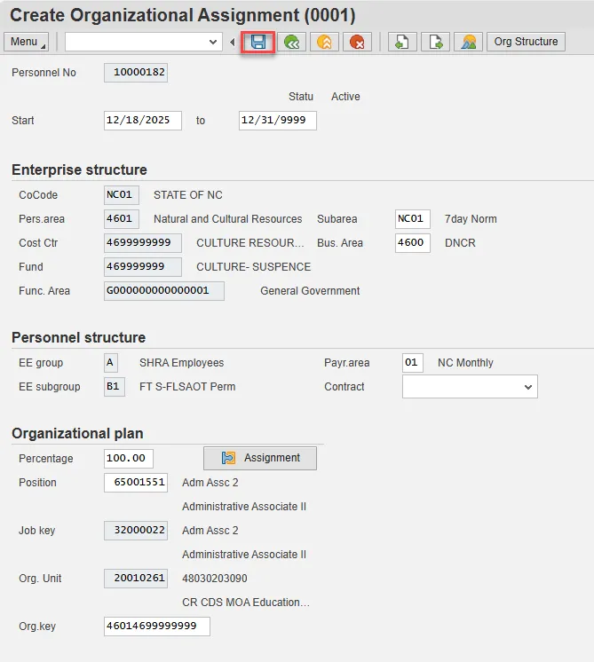The height and width of the screenshot is (662, 594).
Task: Open the Org Structure view
Action: tap(526, 42)
